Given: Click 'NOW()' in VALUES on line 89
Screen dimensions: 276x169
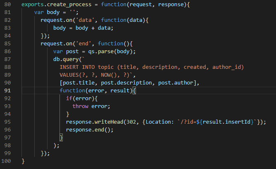Looking at the screenshot, I should pos(109,75).
